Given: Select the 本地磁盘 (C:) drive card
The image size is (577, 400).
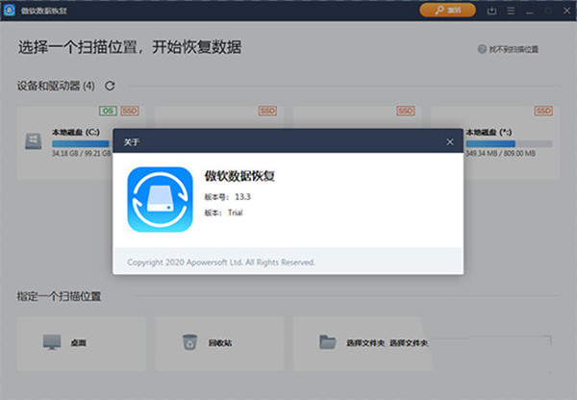Looking at the screenshot, I should [x=65, y=142].
